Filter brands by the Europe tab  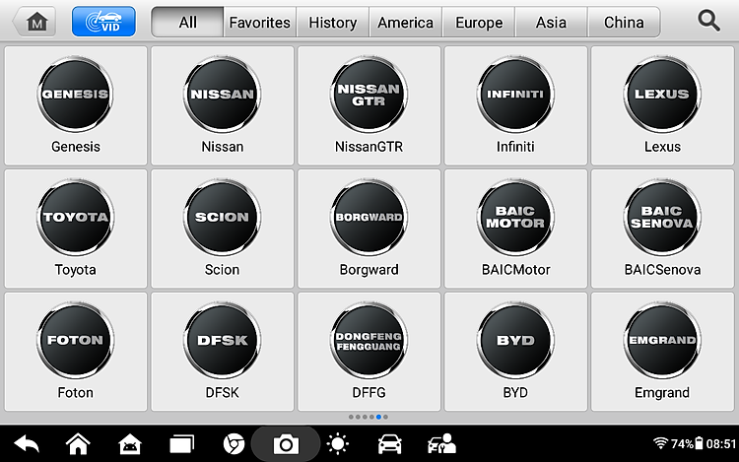coord(479,22)
